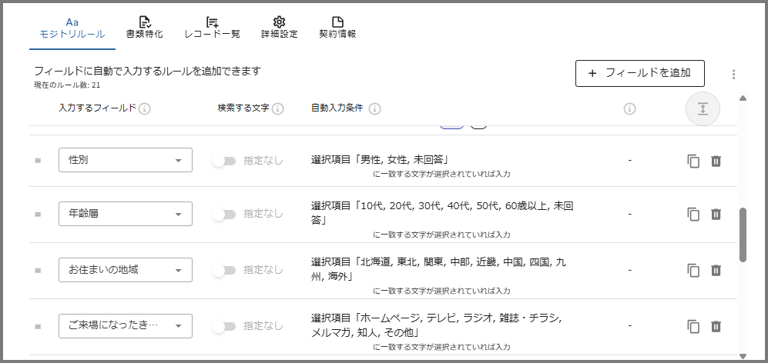768x363 pixels.
Task: Toggle search text switch for お住まいの地域
Action: [223, 270]
